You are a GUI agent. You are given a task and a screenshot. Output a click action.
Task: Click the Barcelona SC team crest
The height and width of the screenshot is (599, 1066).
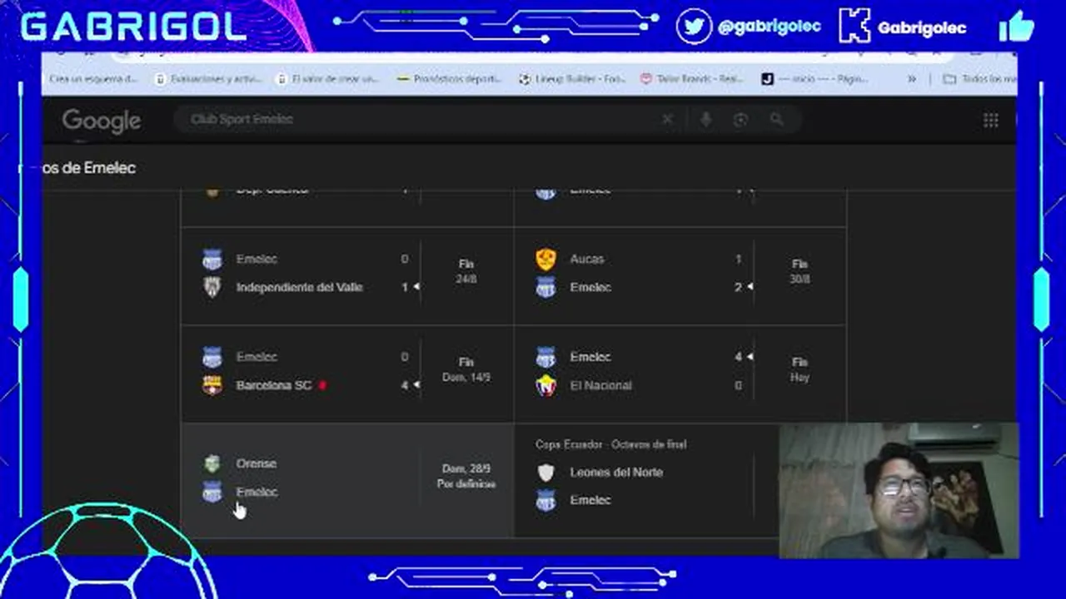(x=212, y=386)
